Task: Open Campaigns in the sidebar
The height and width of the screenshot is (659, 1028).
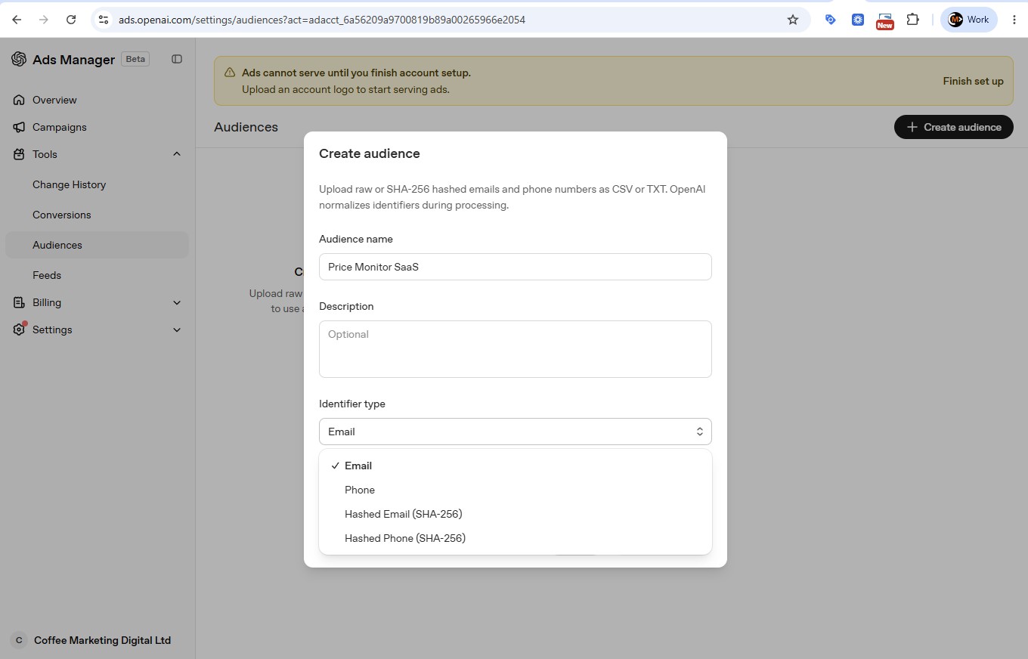Action: 60,127
